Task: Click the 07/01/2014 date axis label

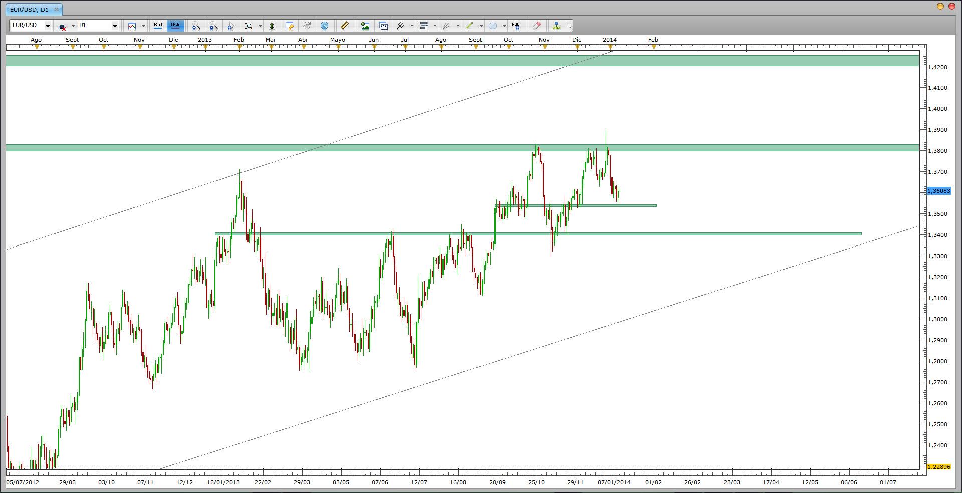Action: click(614, 482)
